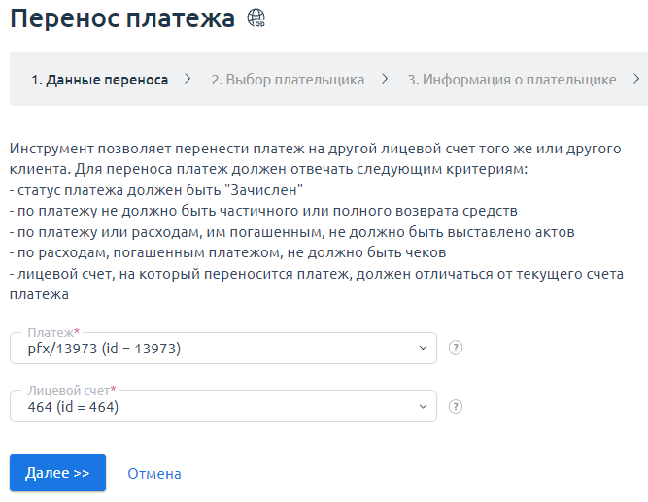Viewport: 648px width, 502px height.
Task: Click the globe icon beside the page title
Action: (x=256, y=17)
